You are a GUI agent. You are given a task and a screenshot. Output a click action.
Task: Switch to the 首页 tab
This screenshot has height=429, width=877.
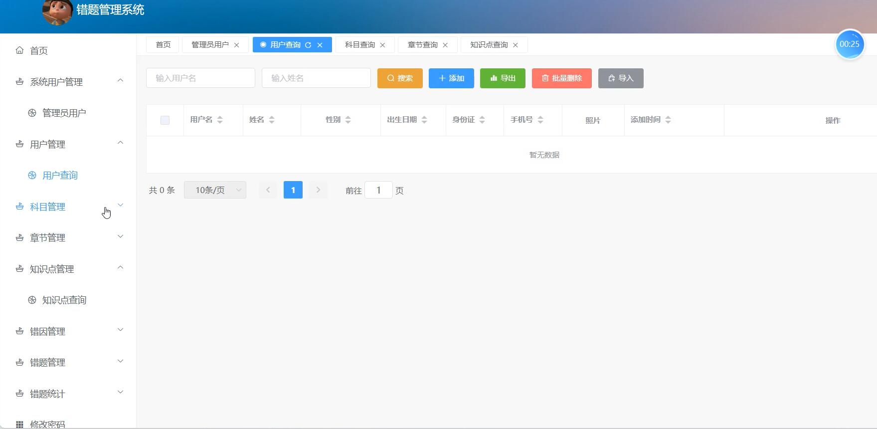click(x=163, y=45)
